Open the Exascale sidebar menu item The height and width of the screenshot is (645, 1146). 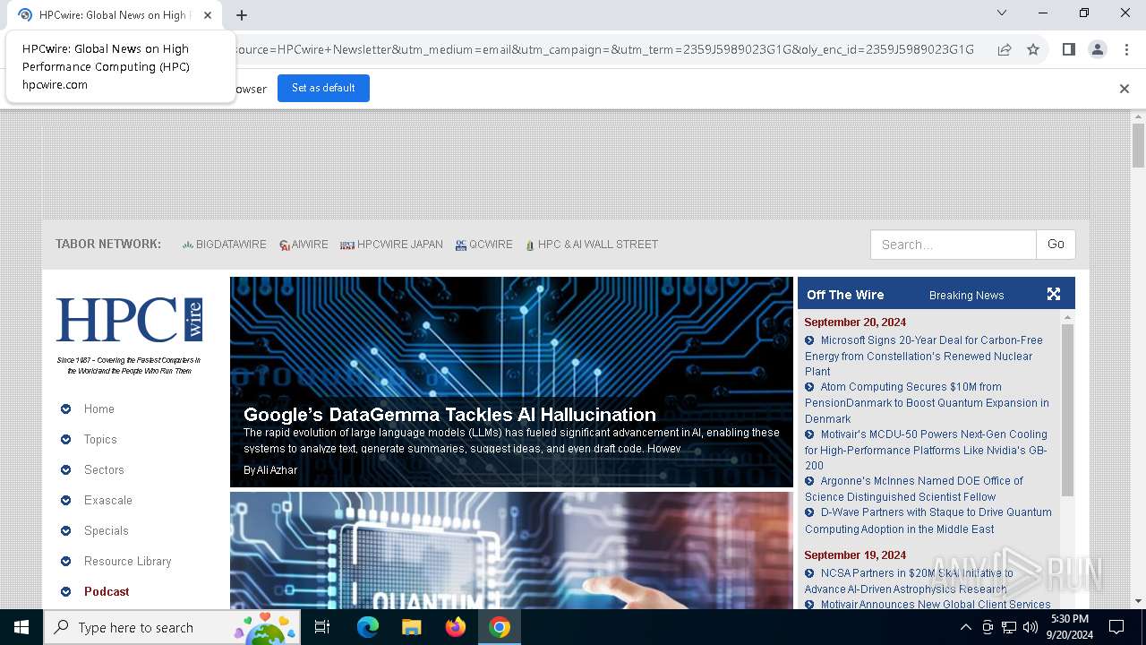coord(108,501)
